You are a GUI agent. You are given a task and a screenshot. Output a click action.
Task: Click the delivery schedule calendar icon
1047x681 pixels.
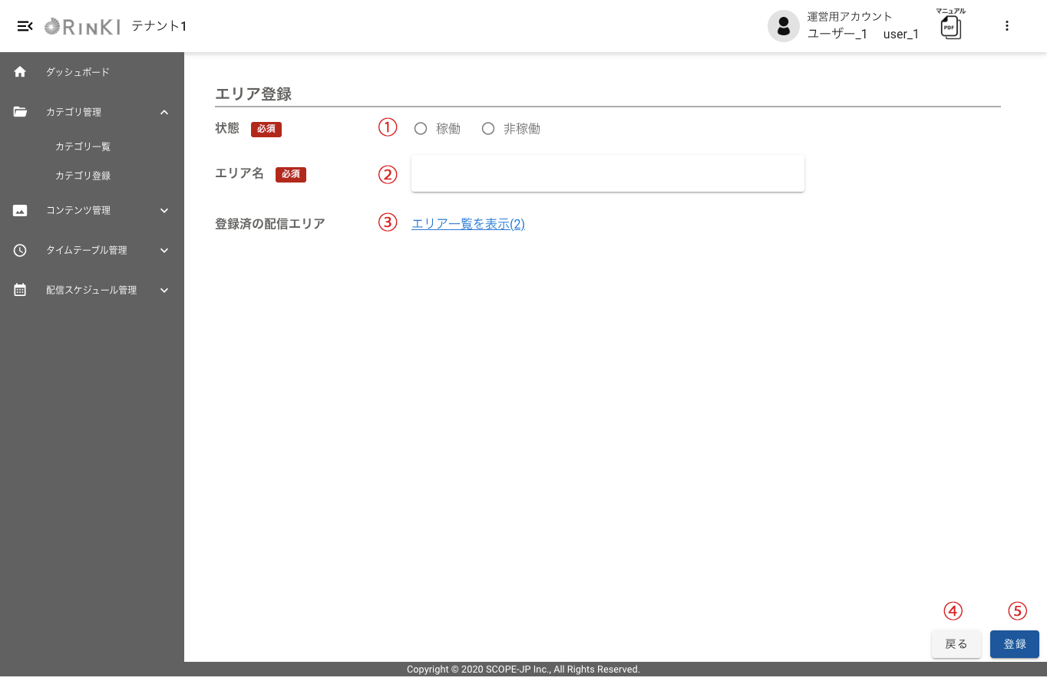[21, 290]
